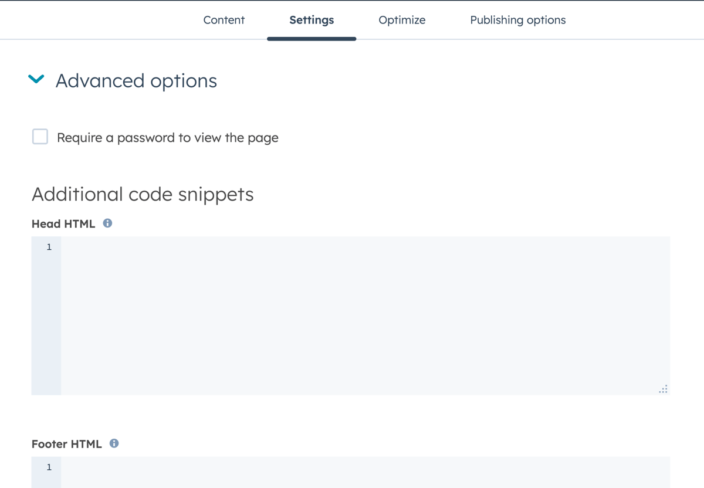Click the blue chevron beside Advanced options
704x488 pixels.
click(x=36, y=80)
